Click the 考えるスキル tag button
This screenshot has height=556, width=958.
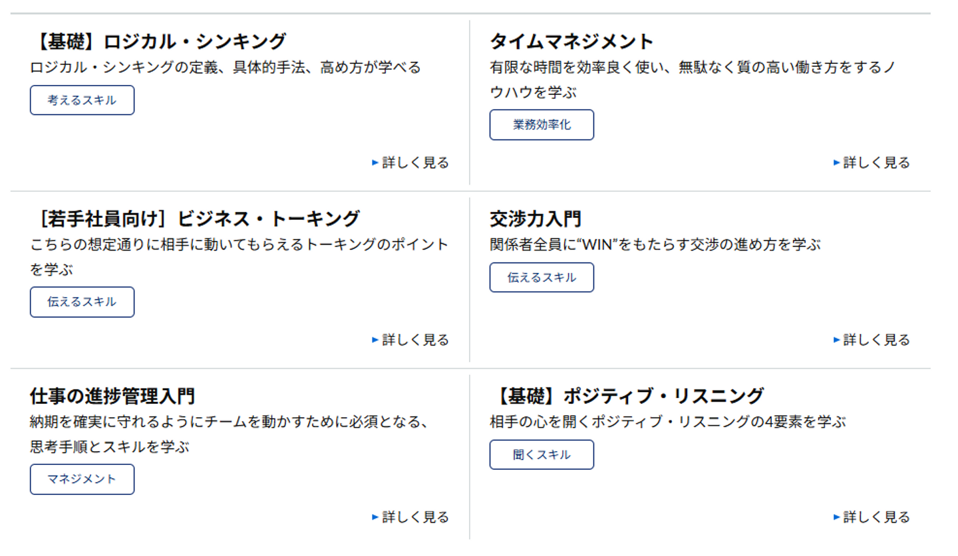coord(82,100)
